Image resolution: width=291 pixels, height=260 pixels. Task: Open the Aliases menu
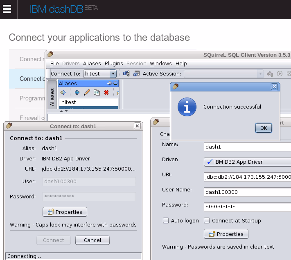point(92,64)
